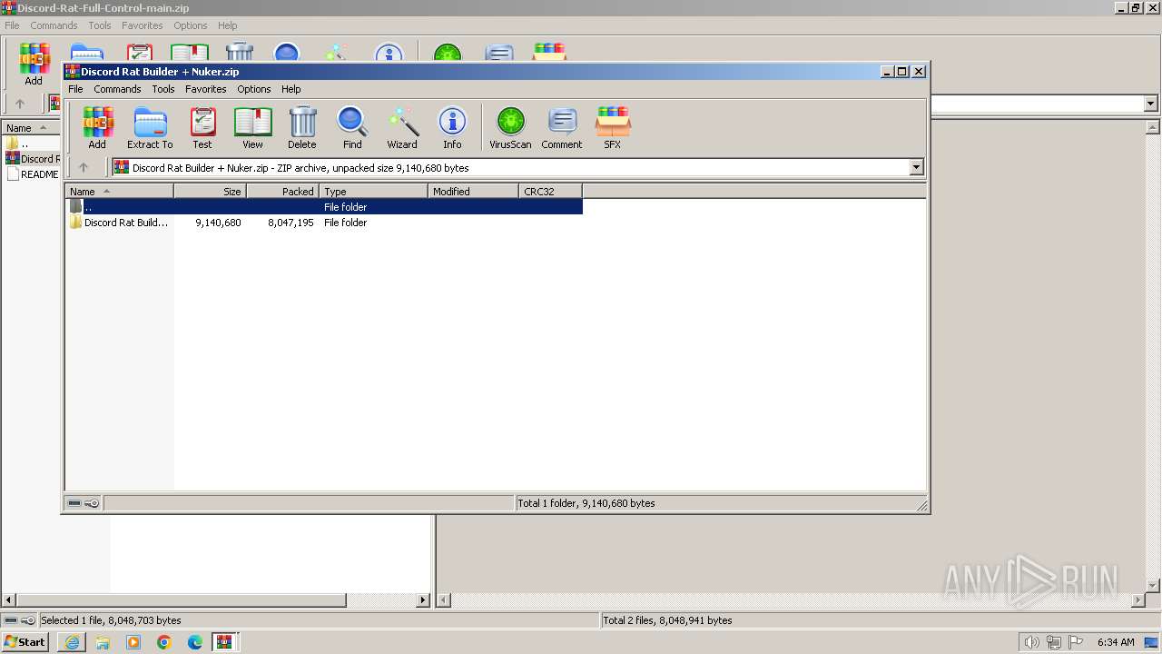Expand address dropdown in background window
Image resolution: width=1162 pixels, height=654 pixels.
[x=1151, y=104]
